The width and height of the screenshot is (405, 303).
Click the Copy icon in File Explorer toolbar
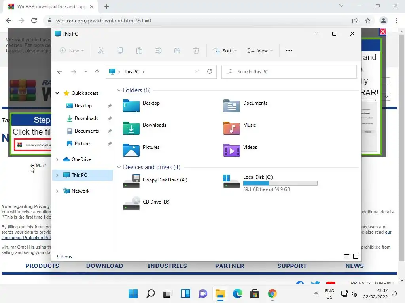tap(120, 51)
